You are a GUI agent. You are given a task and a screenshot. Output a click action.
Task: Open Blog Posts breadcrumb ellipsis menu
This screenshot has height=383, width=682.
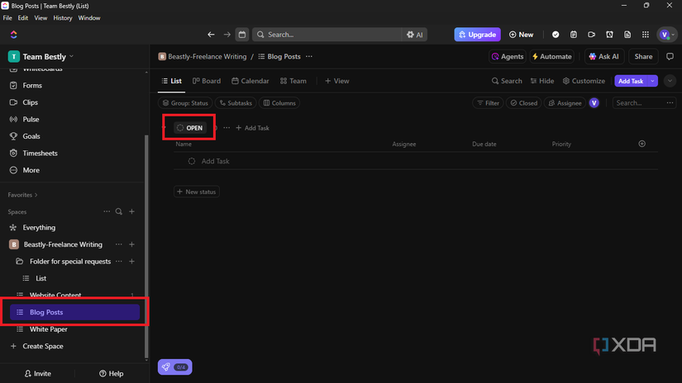pyautogui.click(x=309, y=56)
